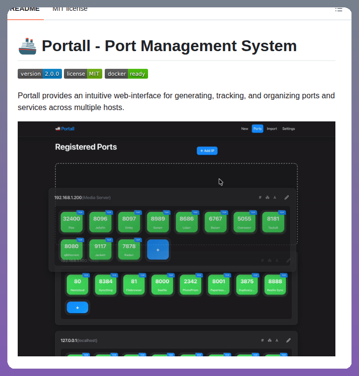Click the 192.168.1.200 (Media Server) label
359x376 pixels.
tap(82, 198)
